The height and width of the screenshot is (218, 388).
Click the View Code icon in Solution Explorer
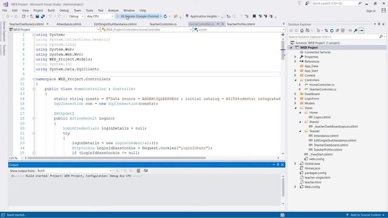click(x=350, y=30)
